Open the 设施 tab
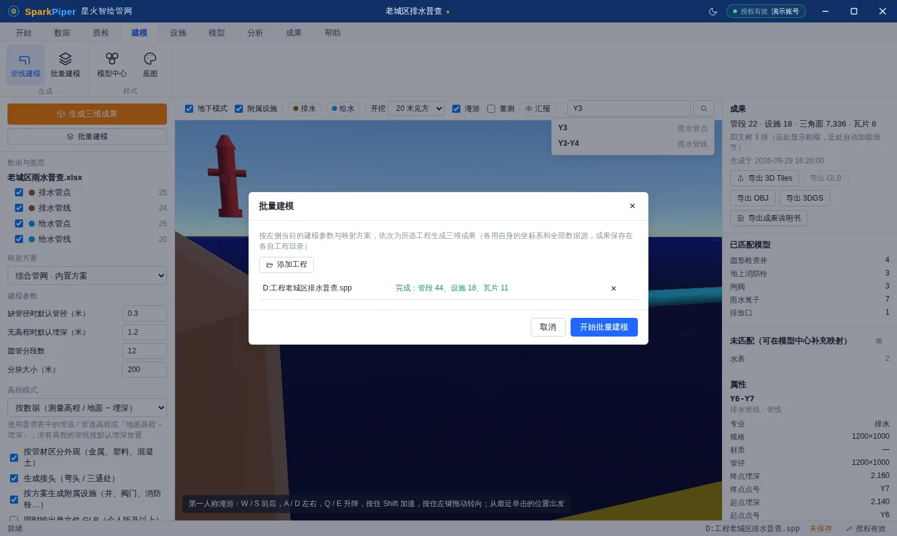 tap(178, 33)
